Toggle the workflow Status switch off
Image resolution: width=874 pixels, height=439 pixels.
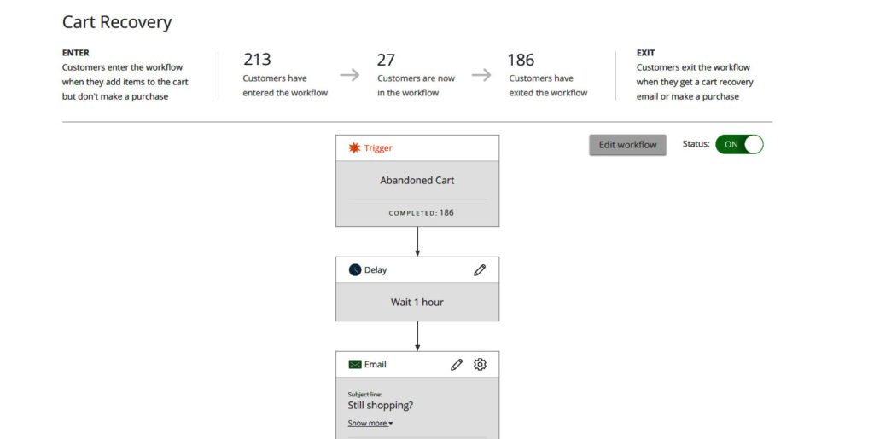pos(739,145)
